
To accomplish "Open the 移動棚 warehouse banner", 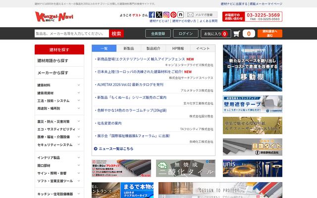I will tap(253, 68).
